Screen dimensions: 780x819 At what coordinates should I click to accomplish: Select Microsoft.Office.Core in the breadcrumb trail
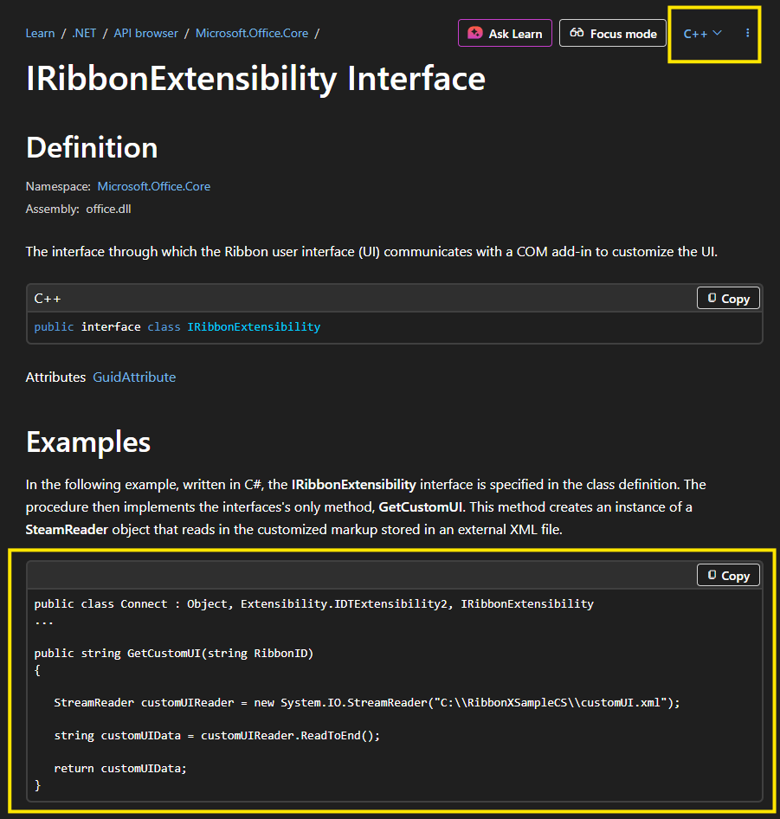251,34
